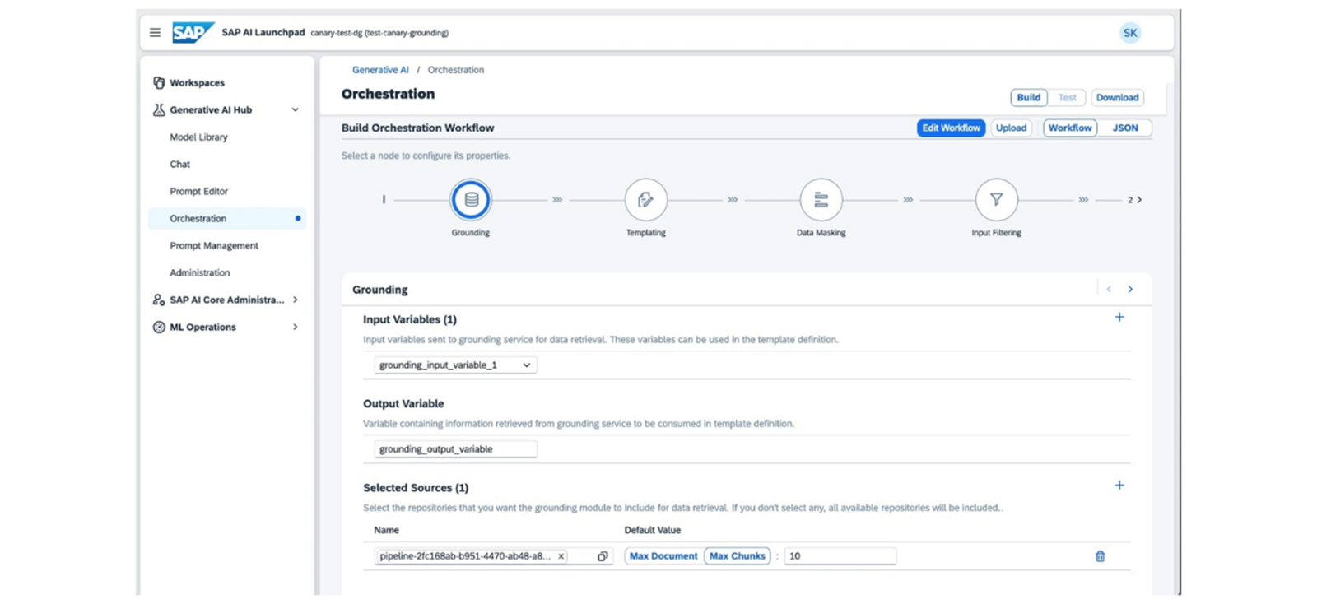The width and height of the screenshot is (1317, 604).
Task: Open Model Library in sidebar
Action: pyautogui.click(x=198, y=137)
